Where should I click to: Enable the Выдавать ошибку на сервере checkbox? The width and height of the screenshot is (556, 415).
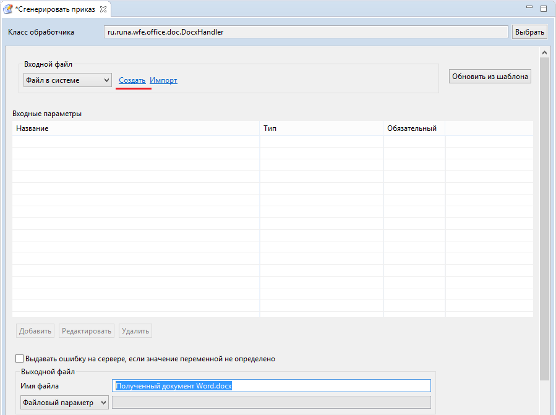tap(20, 359)
